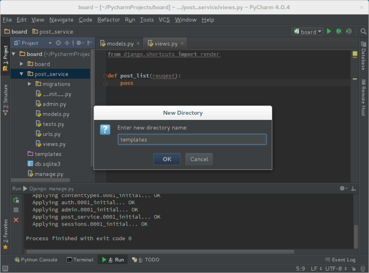The height and width of the screenshot is (273, 369).
Task: Collapse the board root project folder
Action: pyautogui.click(x=14, y=54)
